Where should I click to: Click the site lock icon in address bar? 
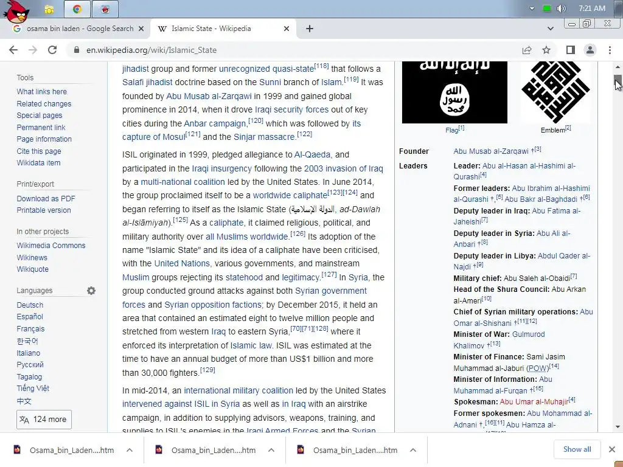(x=77, y=50)
